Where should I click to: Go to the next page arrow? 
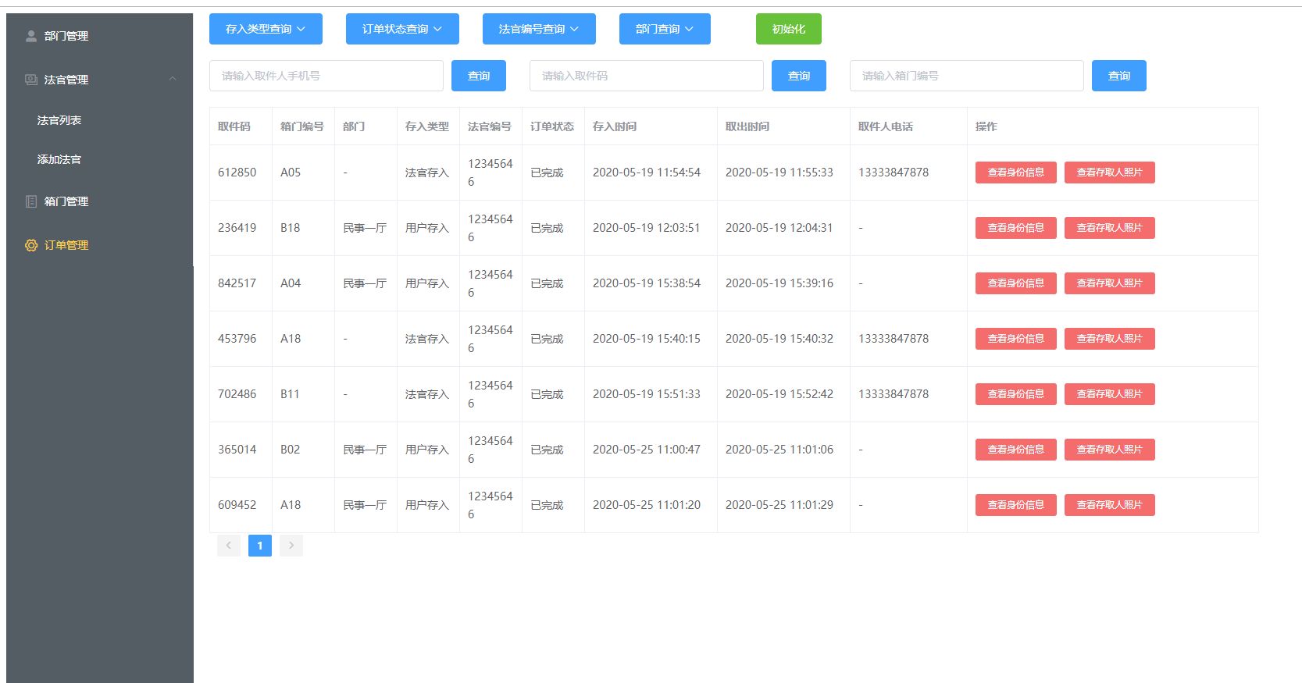pos(291,546)
